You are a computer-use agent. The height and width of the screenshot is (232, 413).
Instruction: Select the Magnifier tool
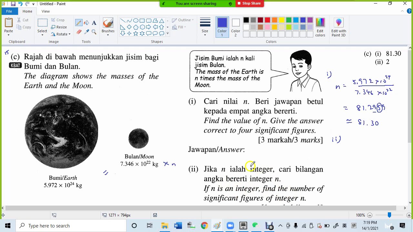coord(94,32)
